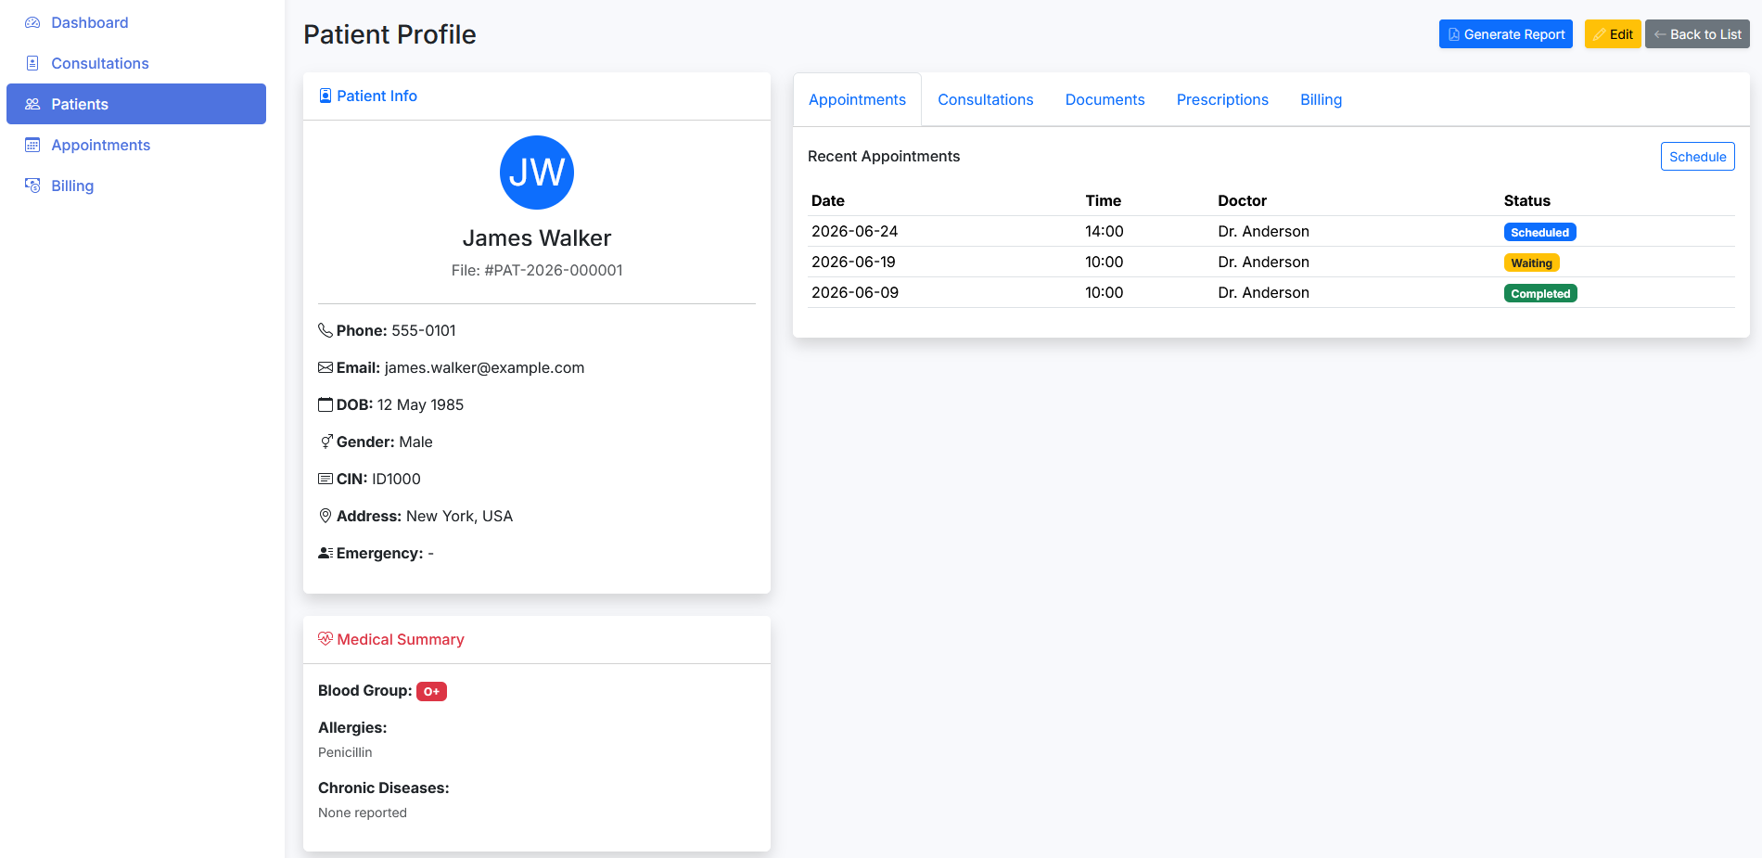This screenshot has height=858, width=1762.
Task: Click the Billing receipt icon in sidebar
Action: [32, 186]
